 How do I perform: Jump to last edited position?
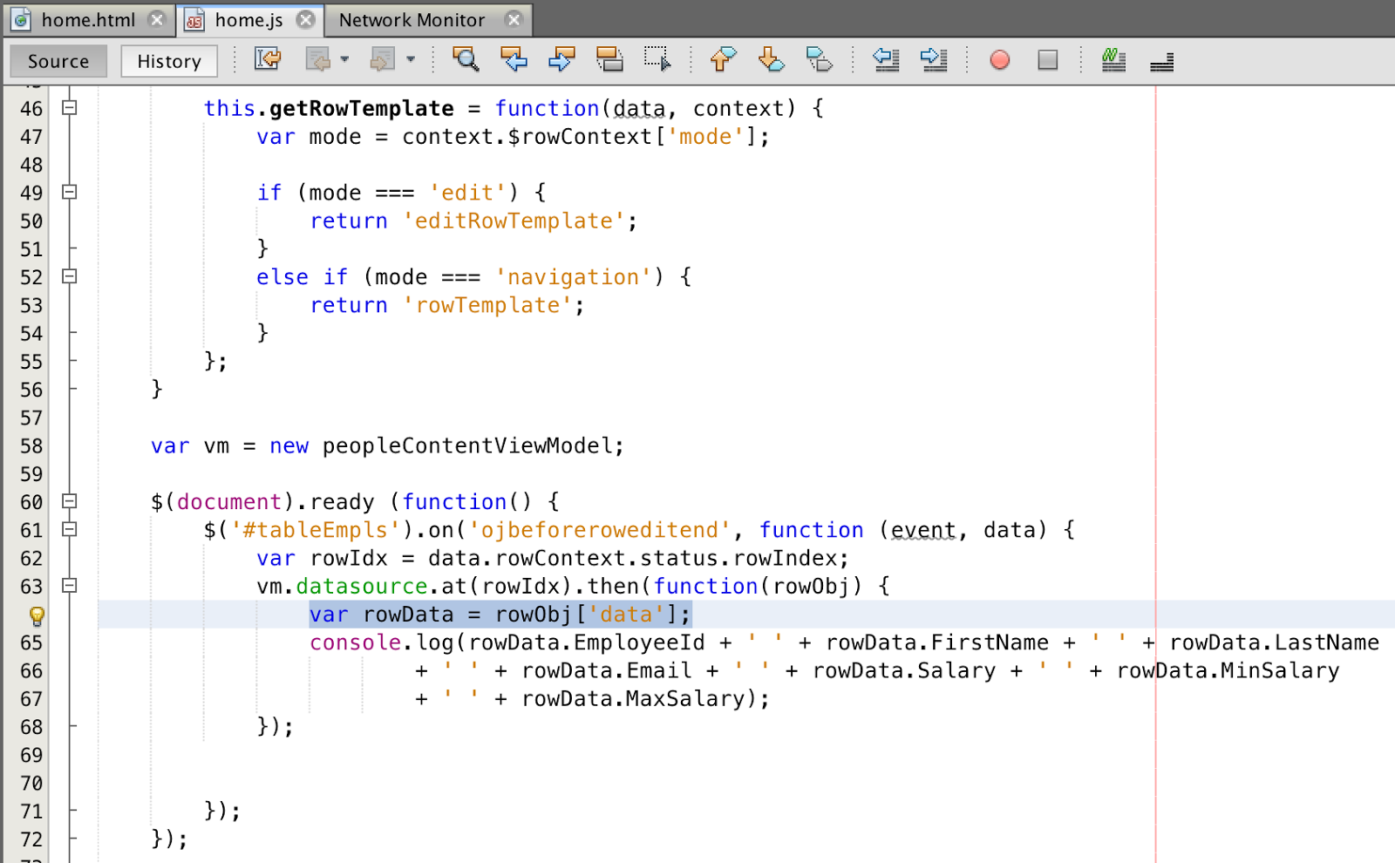[x=268, y=59]
